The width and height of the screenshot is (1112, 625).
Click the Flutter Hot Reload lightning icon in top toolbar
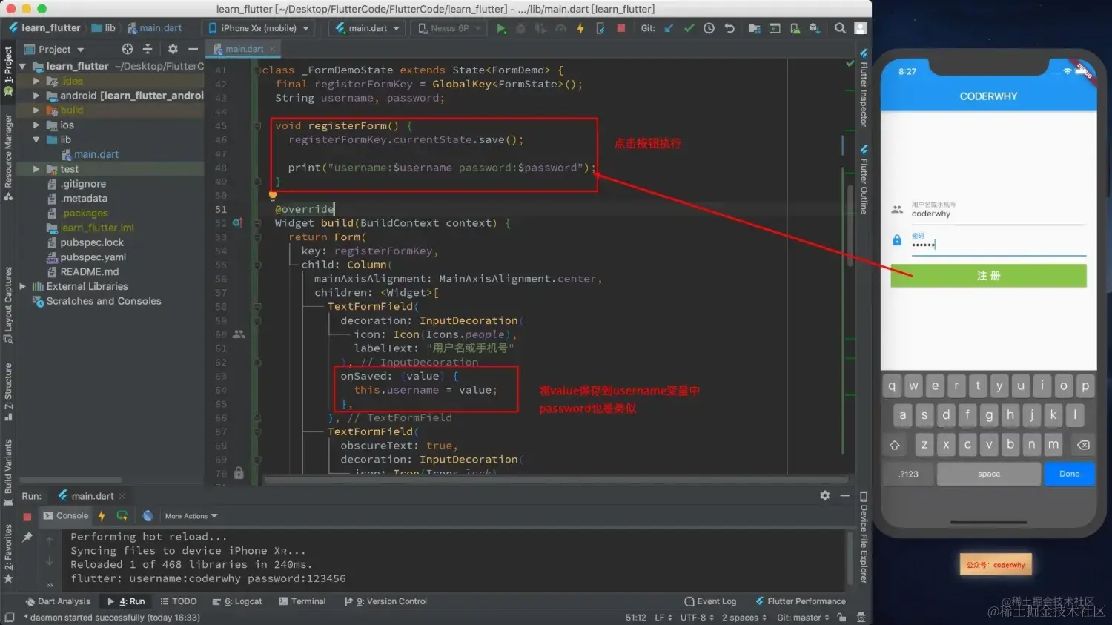coord(580,28)
